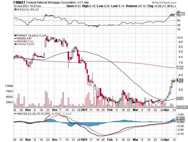This screenshot has height=142, width=188.
Task: Click the 10.0 price axis label
Action: click(180, 38)
